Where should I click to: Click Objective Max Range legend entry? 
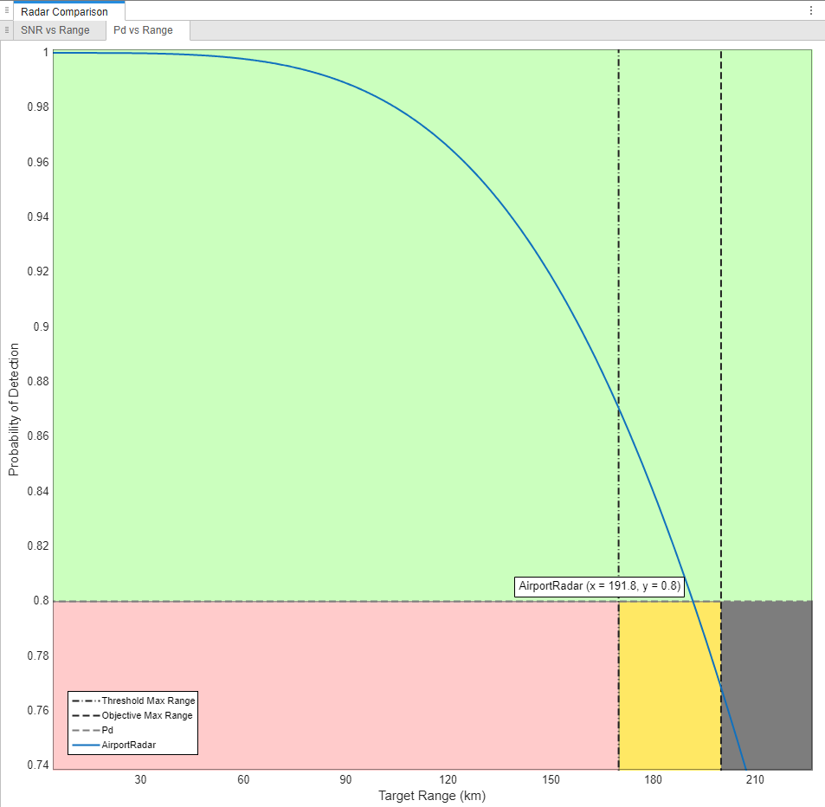(x=147, y=715)
